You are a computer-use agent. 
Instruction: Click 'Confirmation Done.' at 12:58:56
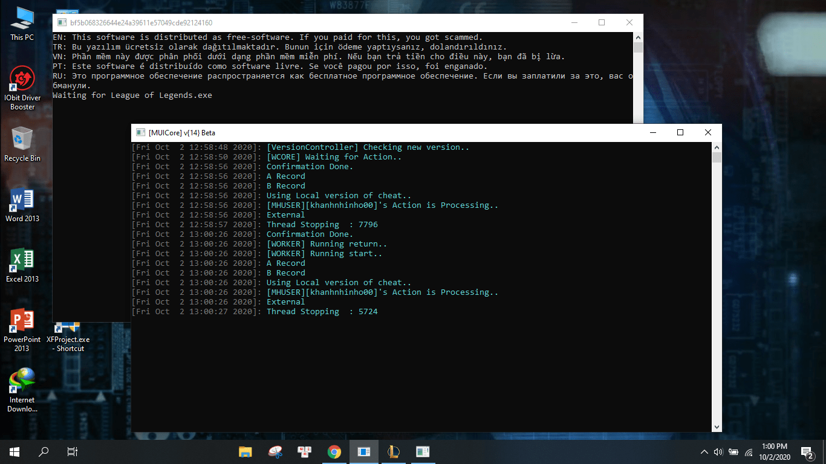click(310, 166)
